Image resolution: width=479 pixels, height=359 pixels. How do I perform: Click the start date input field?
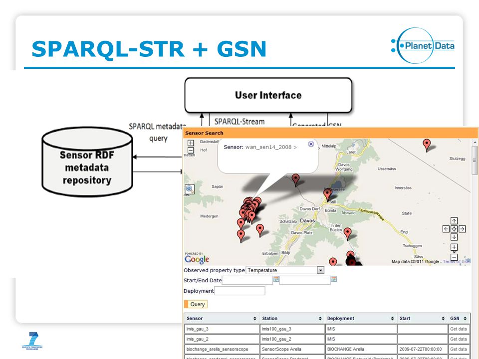pyautogui.click(x=247, y=280)
